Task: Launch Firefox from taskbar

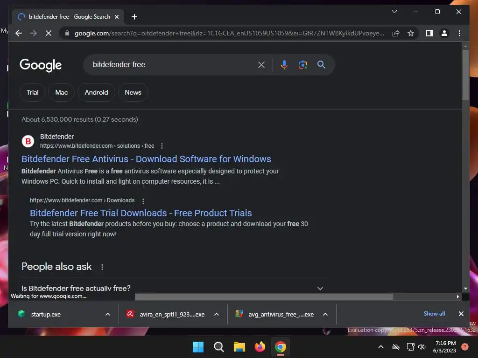Action: click(260, 347)
